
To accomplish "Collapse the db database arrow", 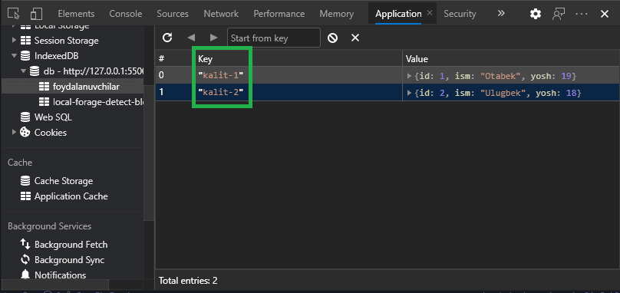I will pos(23,71).
